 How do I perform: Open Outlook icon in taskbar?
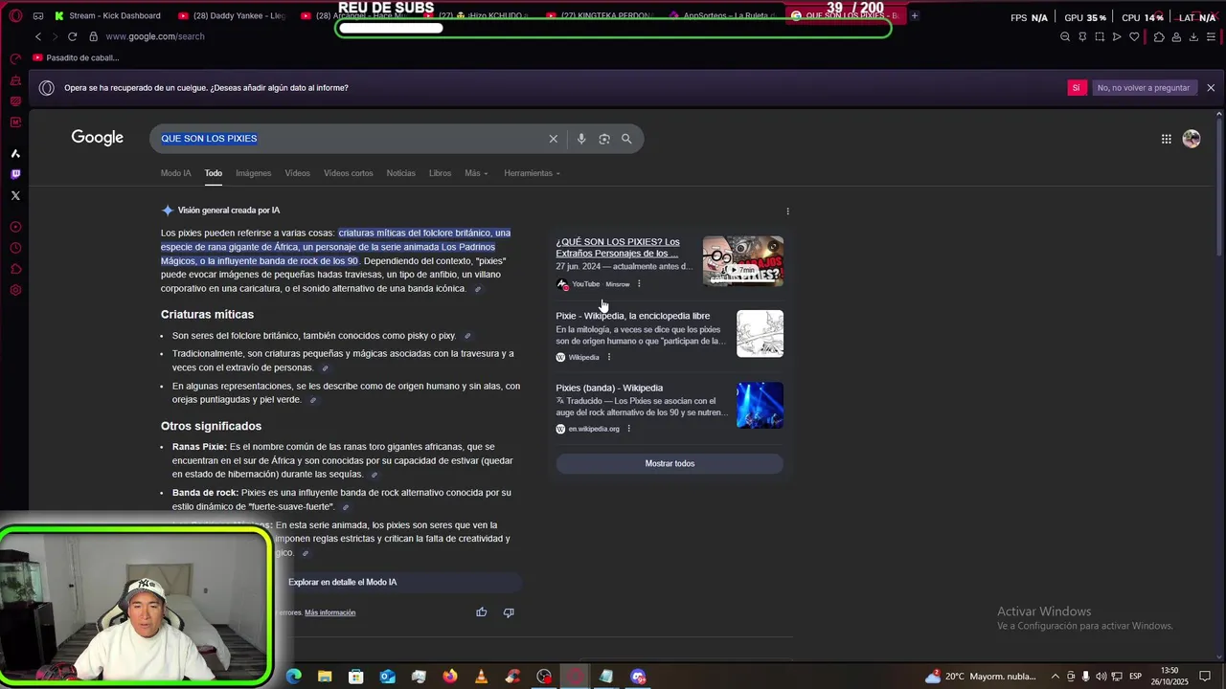coord(387,677)
